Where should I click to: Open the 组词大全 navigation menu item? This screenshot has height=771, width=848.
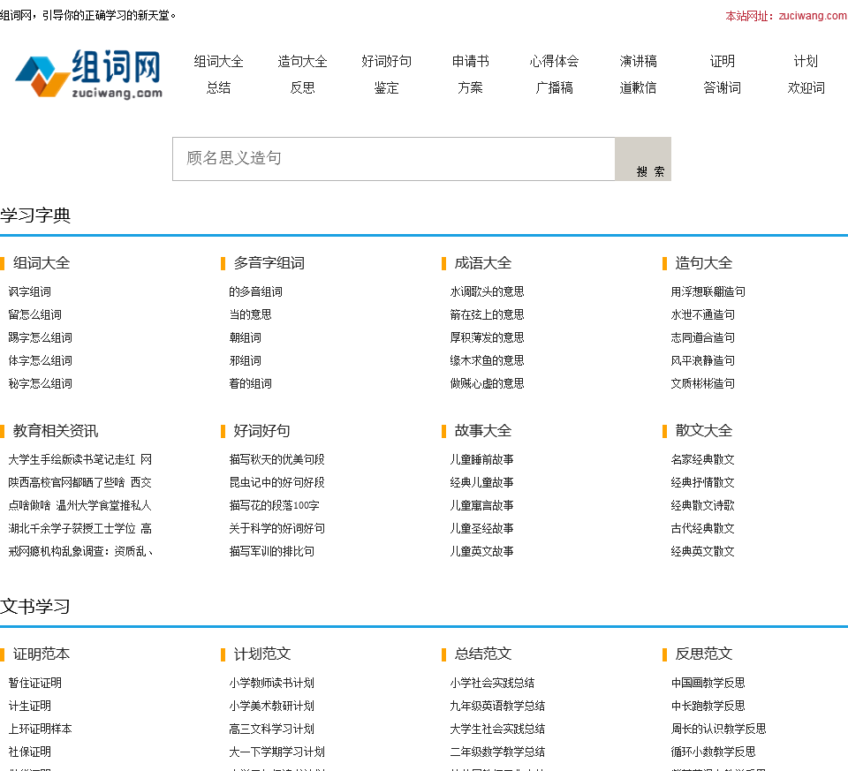218,61
